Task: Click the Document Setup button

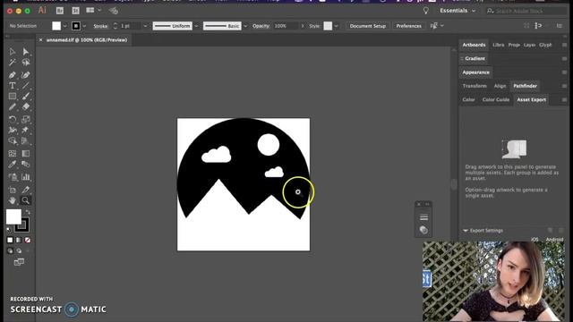Action: coord(368,26)
